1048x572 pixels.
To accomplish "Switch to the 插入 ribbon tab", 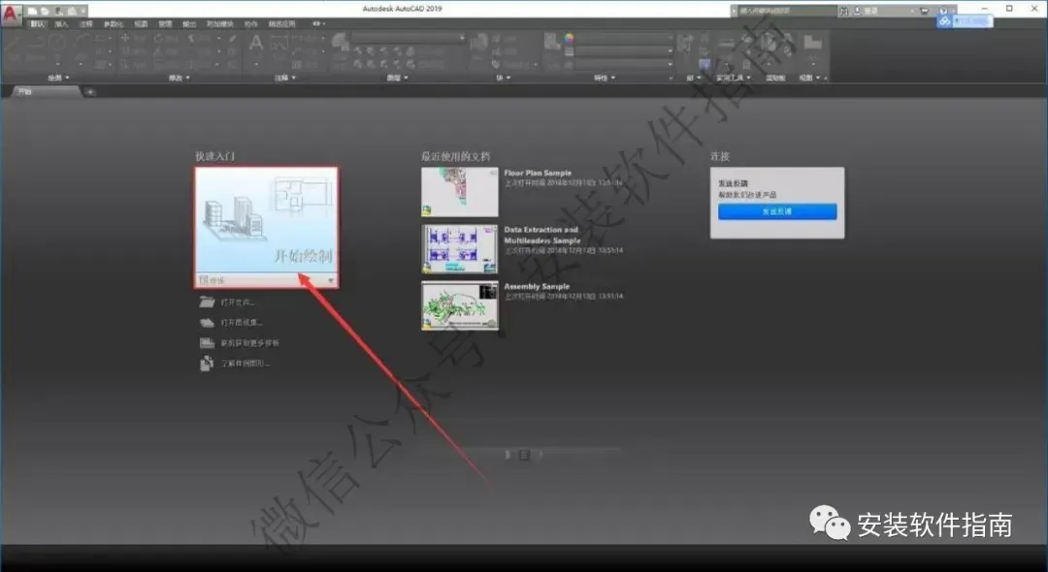I will pos(61,24).
